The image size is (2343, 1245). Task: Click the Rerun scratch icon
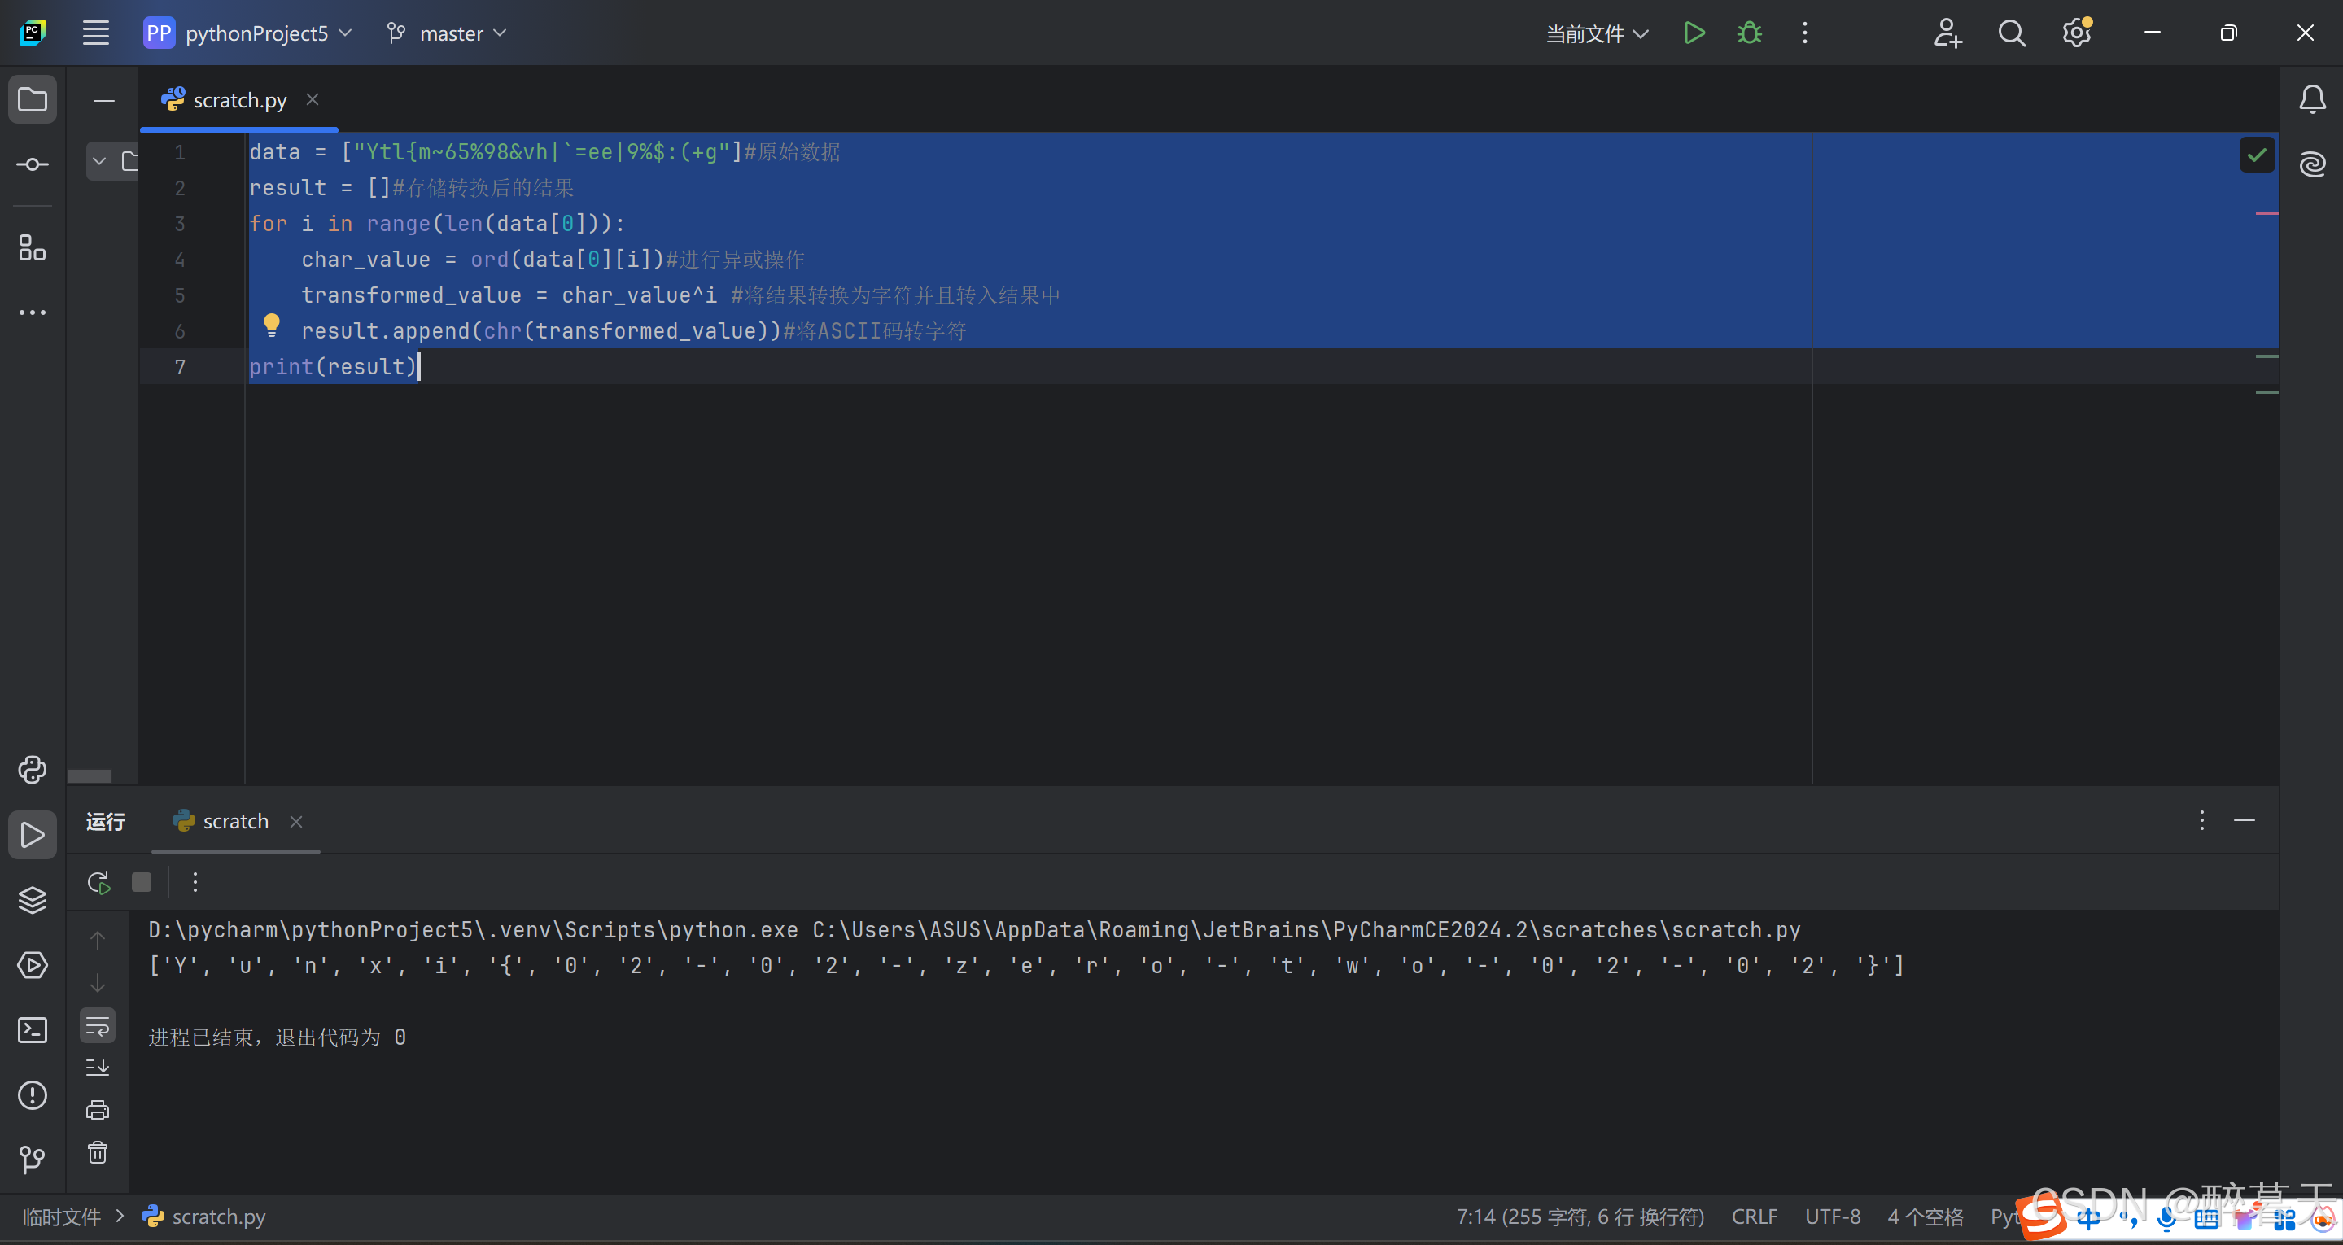click(x=98, y=881)
